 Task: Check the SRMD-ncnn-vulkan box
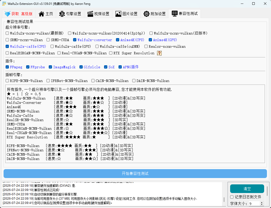pyautogui.click(x=7, y=40)
